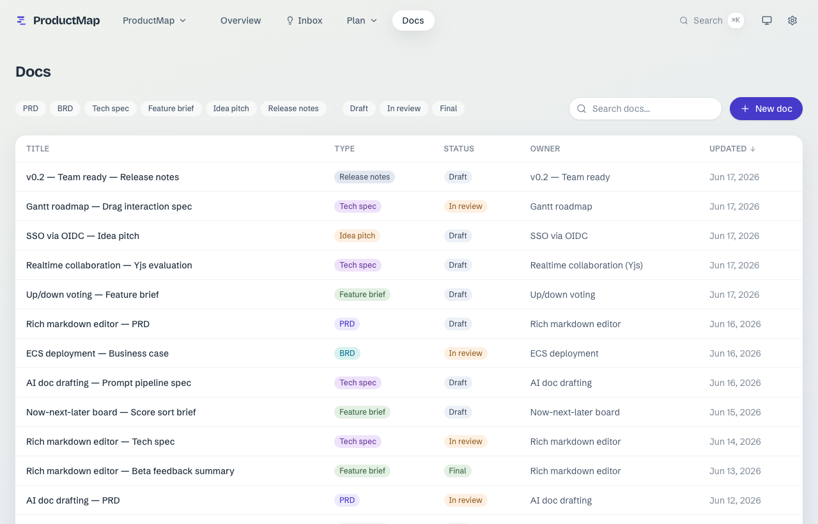Image resolution: width=818 pixels, height=524 pixels.
Task: Select the Docs tab
Action: tap(413, 20)
